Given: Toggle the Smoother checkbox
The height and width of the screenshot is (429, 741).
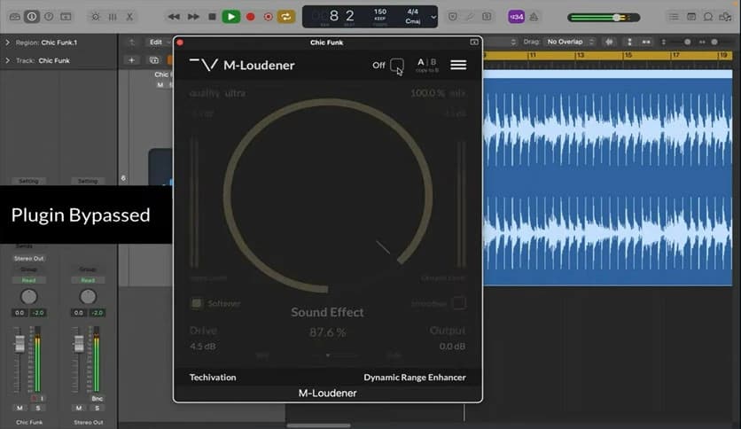Looking at the screenshot, I should pos(459,303).
